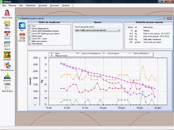Disable the Calorie Sport checkbox
The width and height of the screenshot is (174, 130).
click(x=30, y=36)
